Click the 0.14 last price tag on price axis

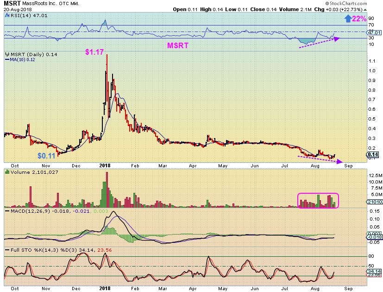(x=373, y=154)
